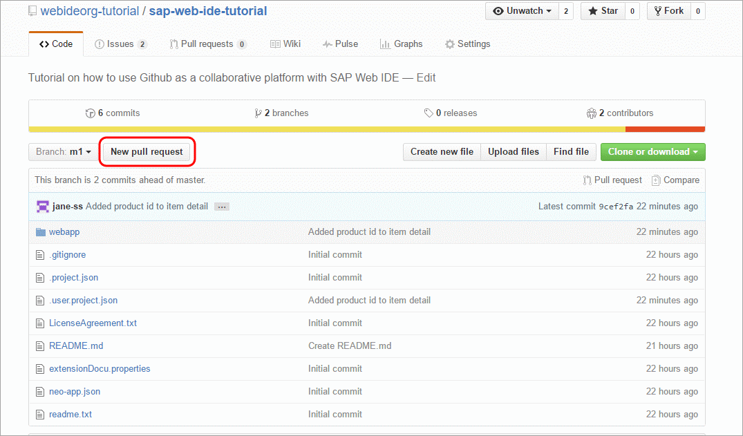This screenshot has height=436, width=743.
Task: Click the New pull request button
Action: [x=147, y=151]
